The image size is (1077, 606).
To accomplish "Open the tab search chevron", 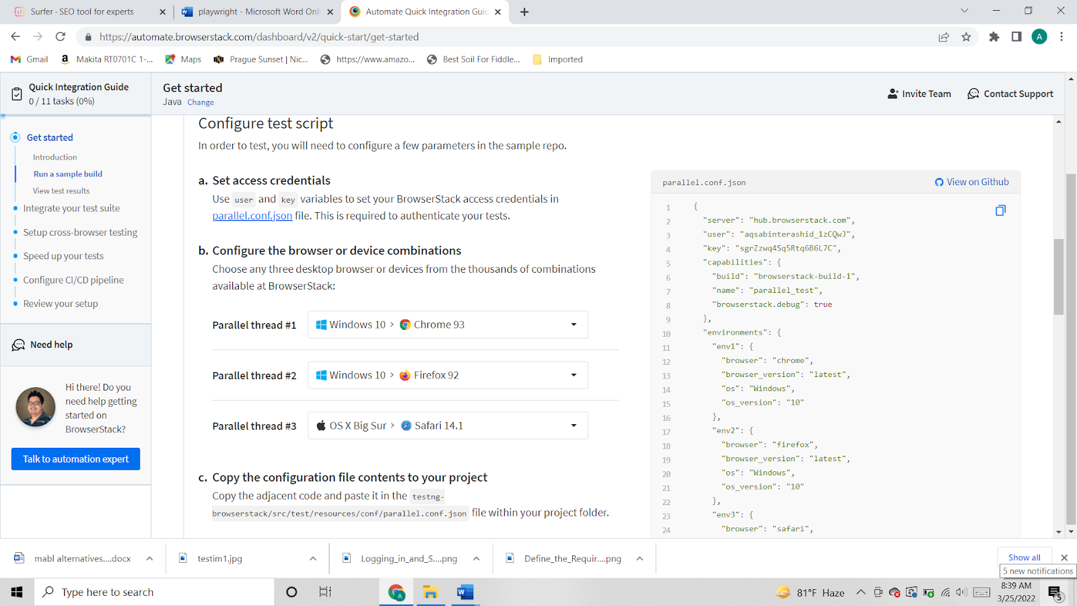I will tap(964, 11).
